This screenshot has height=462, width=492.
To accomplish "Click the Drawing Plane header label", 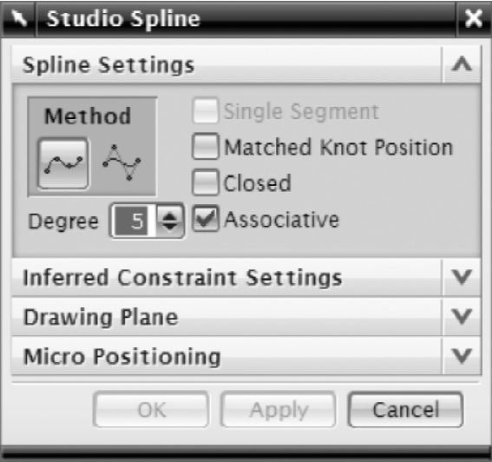I will click(x=101, y=317).
